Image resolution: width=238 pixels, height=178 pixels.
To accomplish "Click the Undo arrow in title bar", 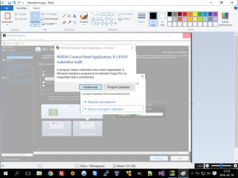I will 14,3.
